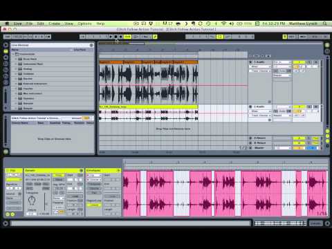Click the browser search circle button

point(91,45)
